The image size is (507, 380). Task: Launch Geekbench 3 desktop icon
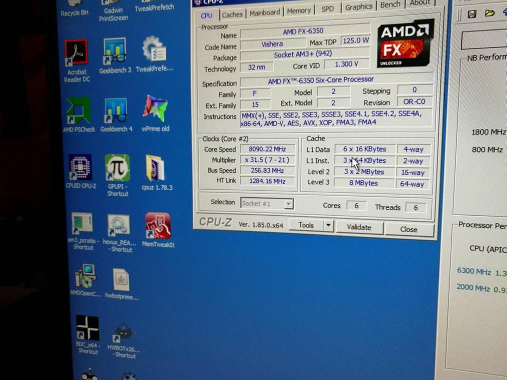point(115,56)
